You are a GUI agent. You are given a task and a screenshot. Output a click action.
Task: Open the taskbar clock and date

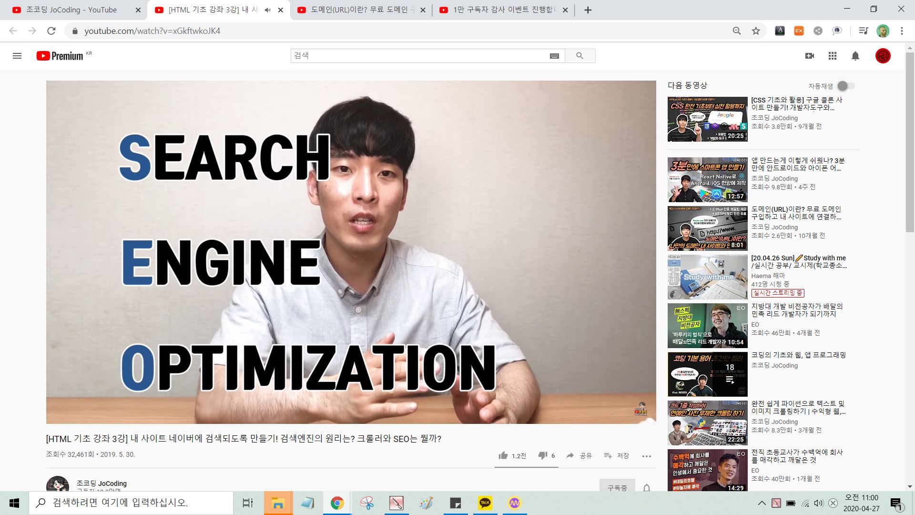tap(862, 503)
